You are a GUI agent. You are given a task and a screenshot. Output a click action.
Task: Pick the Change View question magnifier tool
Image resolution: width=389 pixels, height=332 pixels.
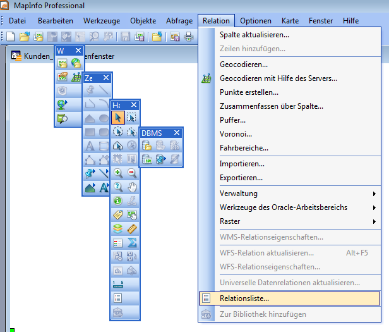pos(118,187)
